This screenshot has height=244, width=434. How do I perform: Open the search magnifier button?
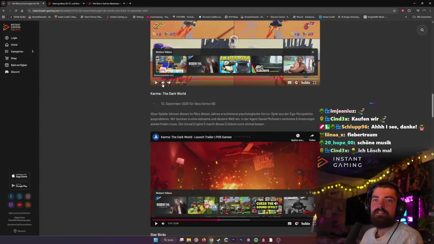[422, 30]
